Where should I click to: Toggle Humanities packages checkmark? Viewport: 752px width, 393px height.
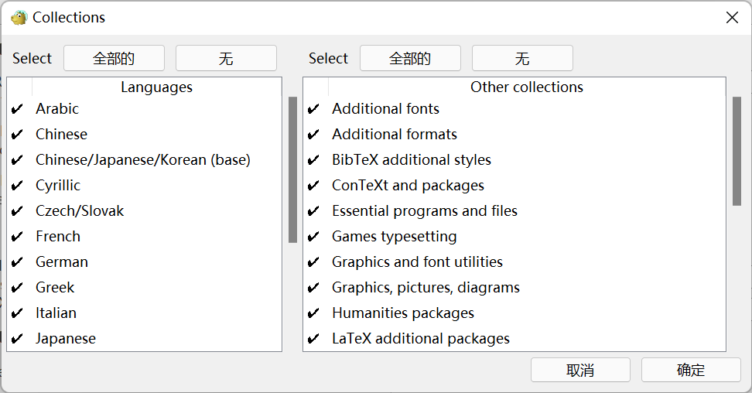(313, 313)
